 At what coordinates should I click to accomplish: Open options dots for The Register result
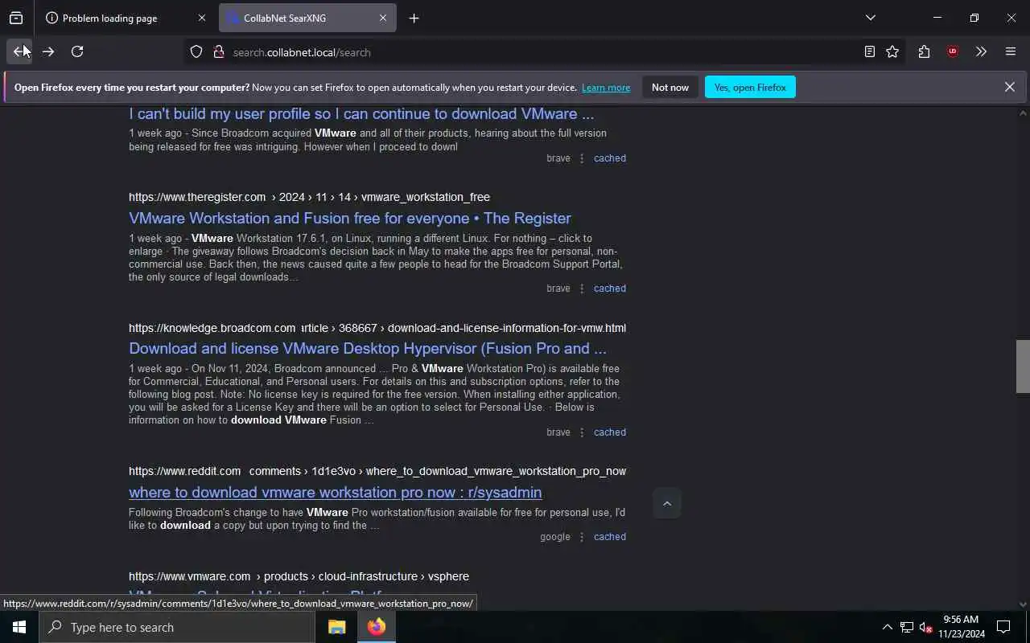click(582, 289)
